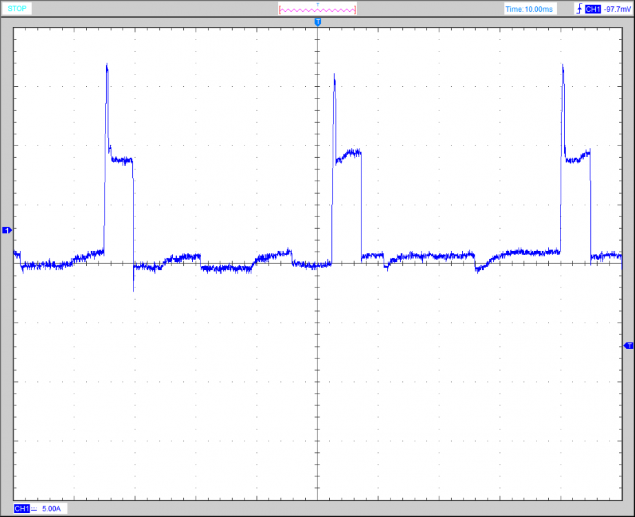Click the 5.00A vertical scale readout
Screen dimensions: 635x517
click(x=52, y=508)
